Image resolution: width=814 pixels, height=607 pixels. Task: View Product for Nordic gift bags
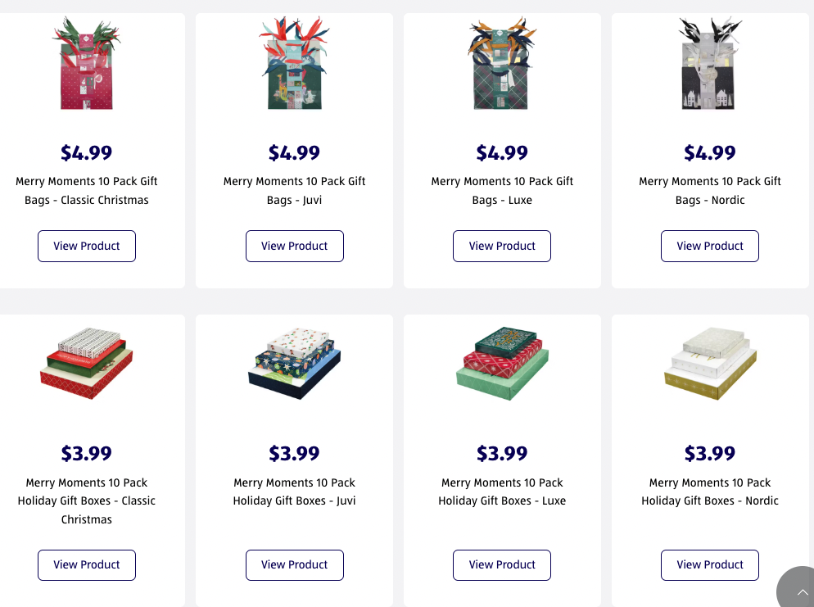click(710, 246)
